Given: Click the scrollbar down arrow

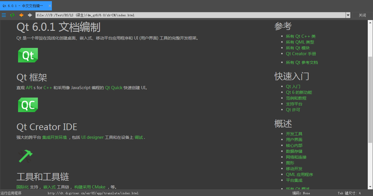Looking at the screenshot, I should pos(370,187).
